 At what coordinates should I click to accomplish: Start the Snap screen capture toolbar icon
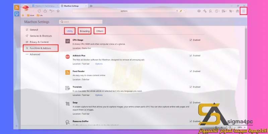[230, 11]
